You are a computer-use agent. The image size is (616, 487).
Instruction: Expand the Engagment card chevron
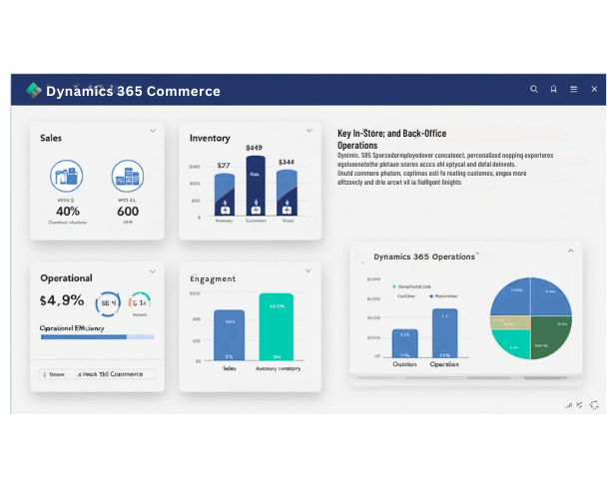click(x=308, y=270)
